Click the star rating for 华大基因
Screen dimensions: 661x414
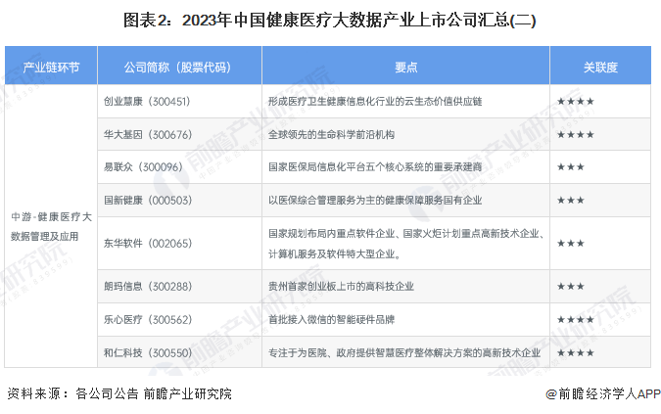tap(576, 135)
